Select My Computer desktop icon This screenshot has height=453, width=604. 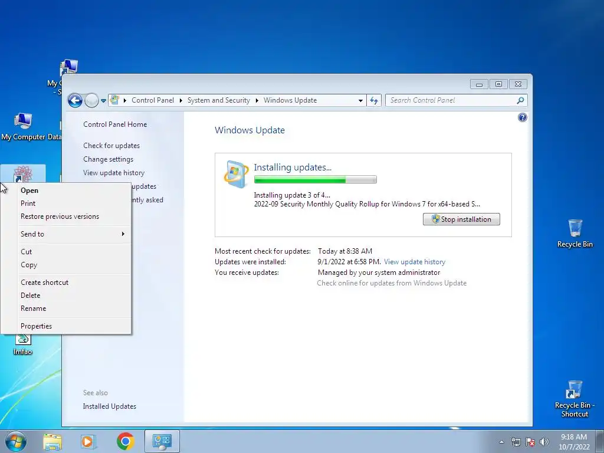coord(23,127)
